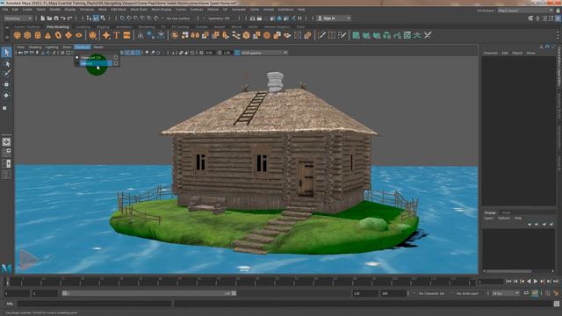This screenshot has width=562, height=316.
Task: Open the sRGB gamma view transform dropdown
Action: [x=264, y=53]
